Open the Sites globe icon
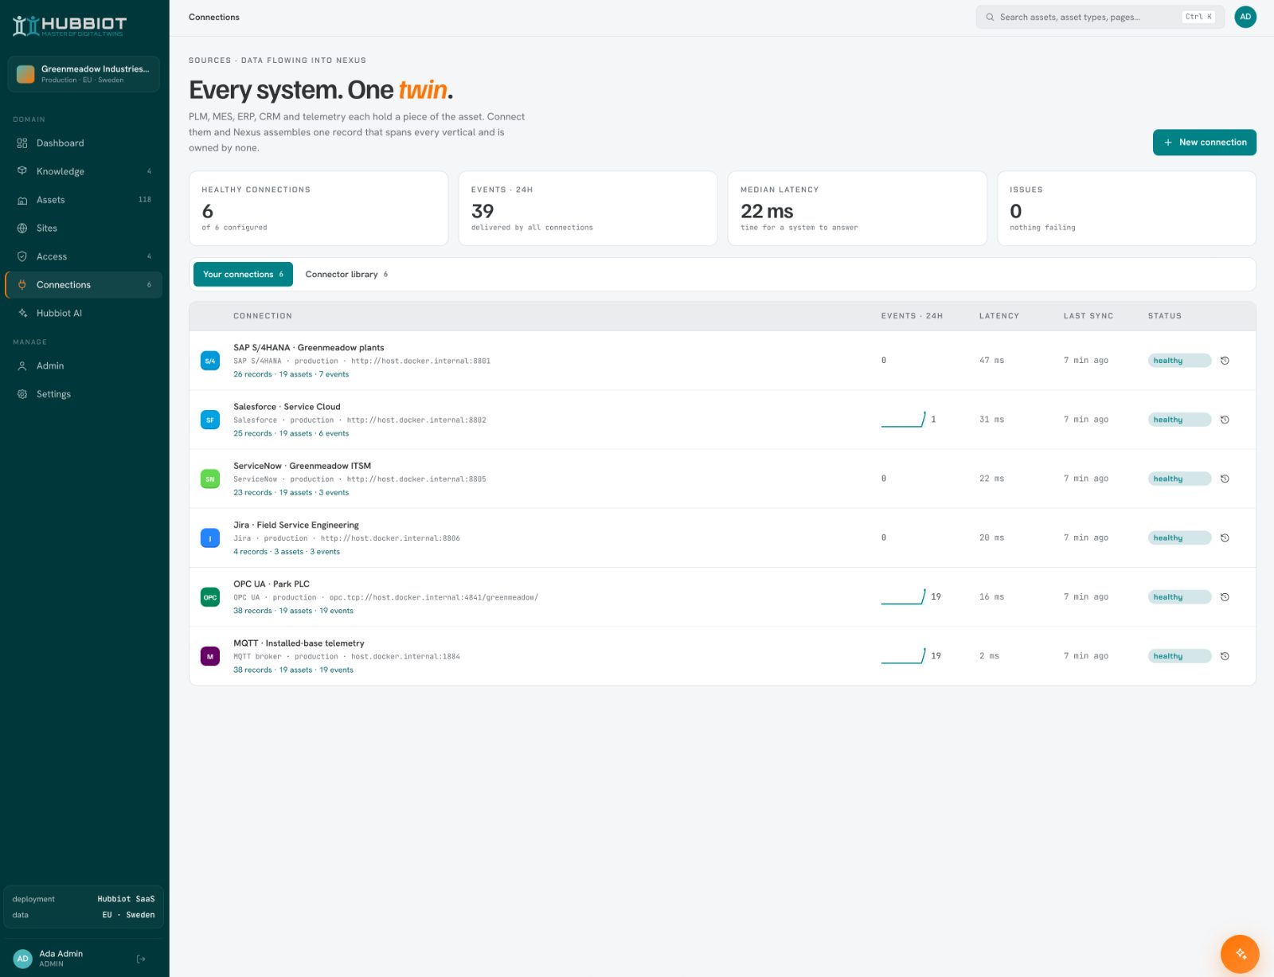Image resolution: width=1274 pixels, height=977 pixels. click(22, 229)
